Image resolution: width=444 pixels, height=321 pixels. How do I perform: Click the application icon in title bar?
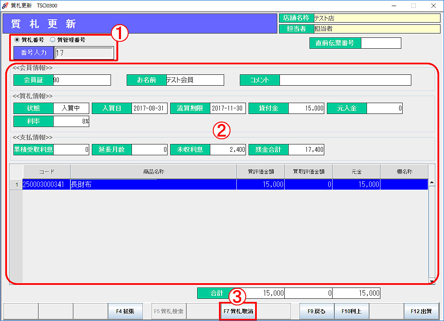coord(5,6)
